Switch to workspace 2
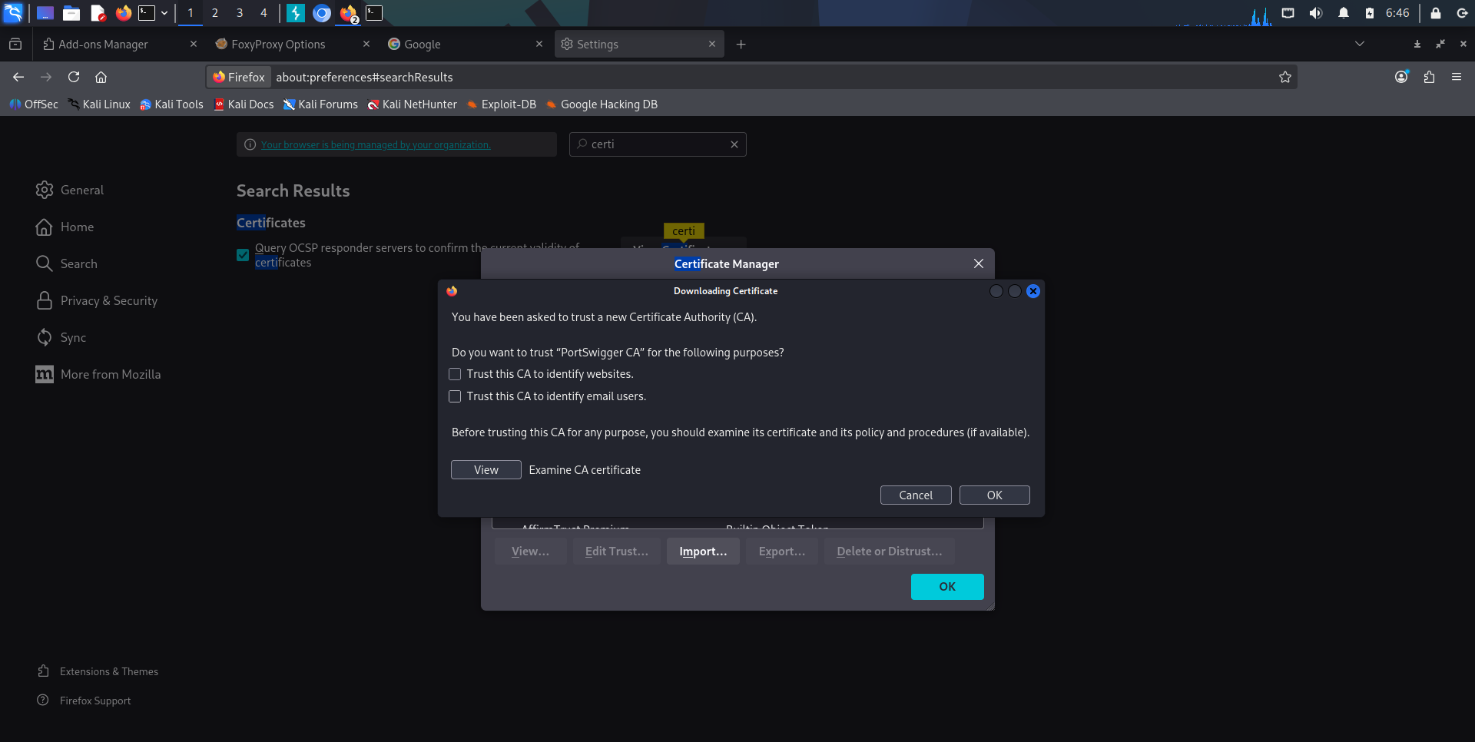The image size is (1475, 742). pos(215,13)
